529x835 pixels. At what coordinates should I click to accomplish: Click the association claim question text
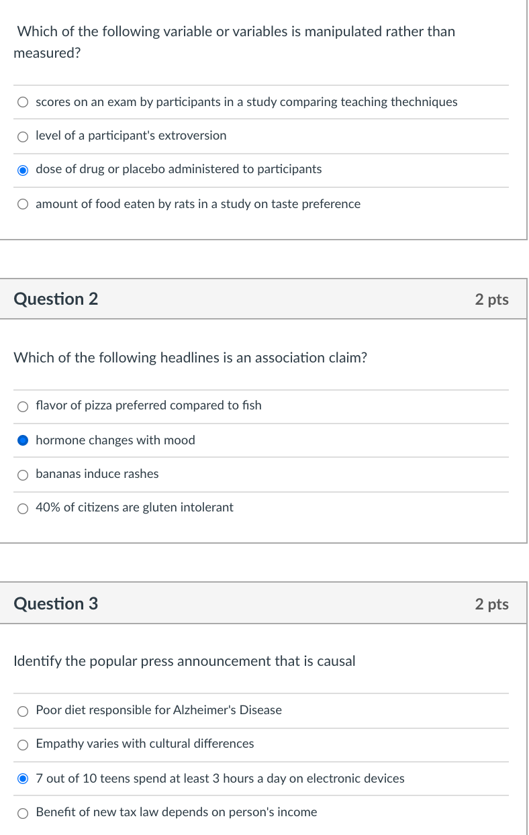click(x=190, y=358)
